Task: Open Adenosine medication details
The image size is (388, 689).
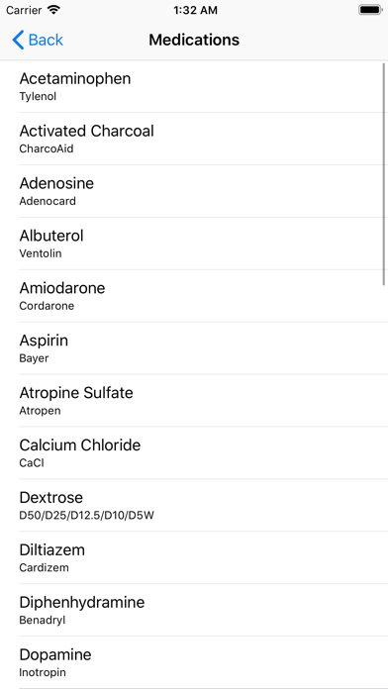Action: (194, 191)
